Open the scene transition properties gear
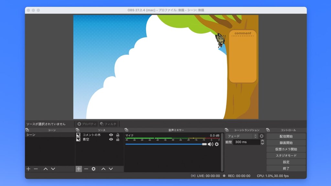The height and width of the screenshot is (186, 331). click(x=262, y=136)
